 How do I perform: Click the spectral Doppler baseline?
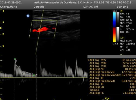click(44, 77)
